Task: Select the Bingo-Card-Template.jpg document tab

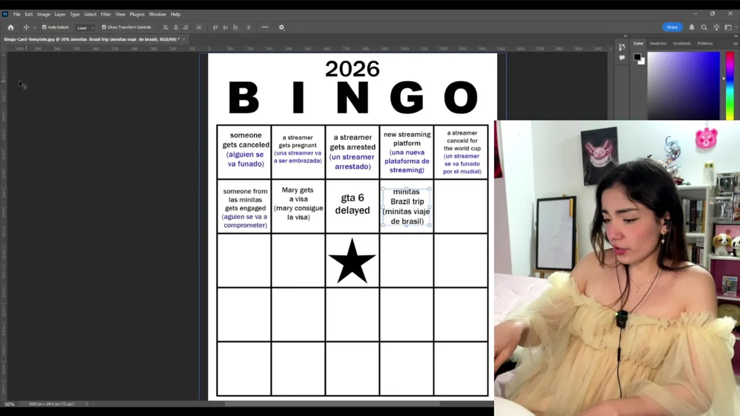Action: [91, 39]
